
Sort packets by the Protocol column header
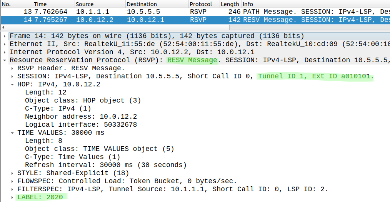(x=204, y=4)
